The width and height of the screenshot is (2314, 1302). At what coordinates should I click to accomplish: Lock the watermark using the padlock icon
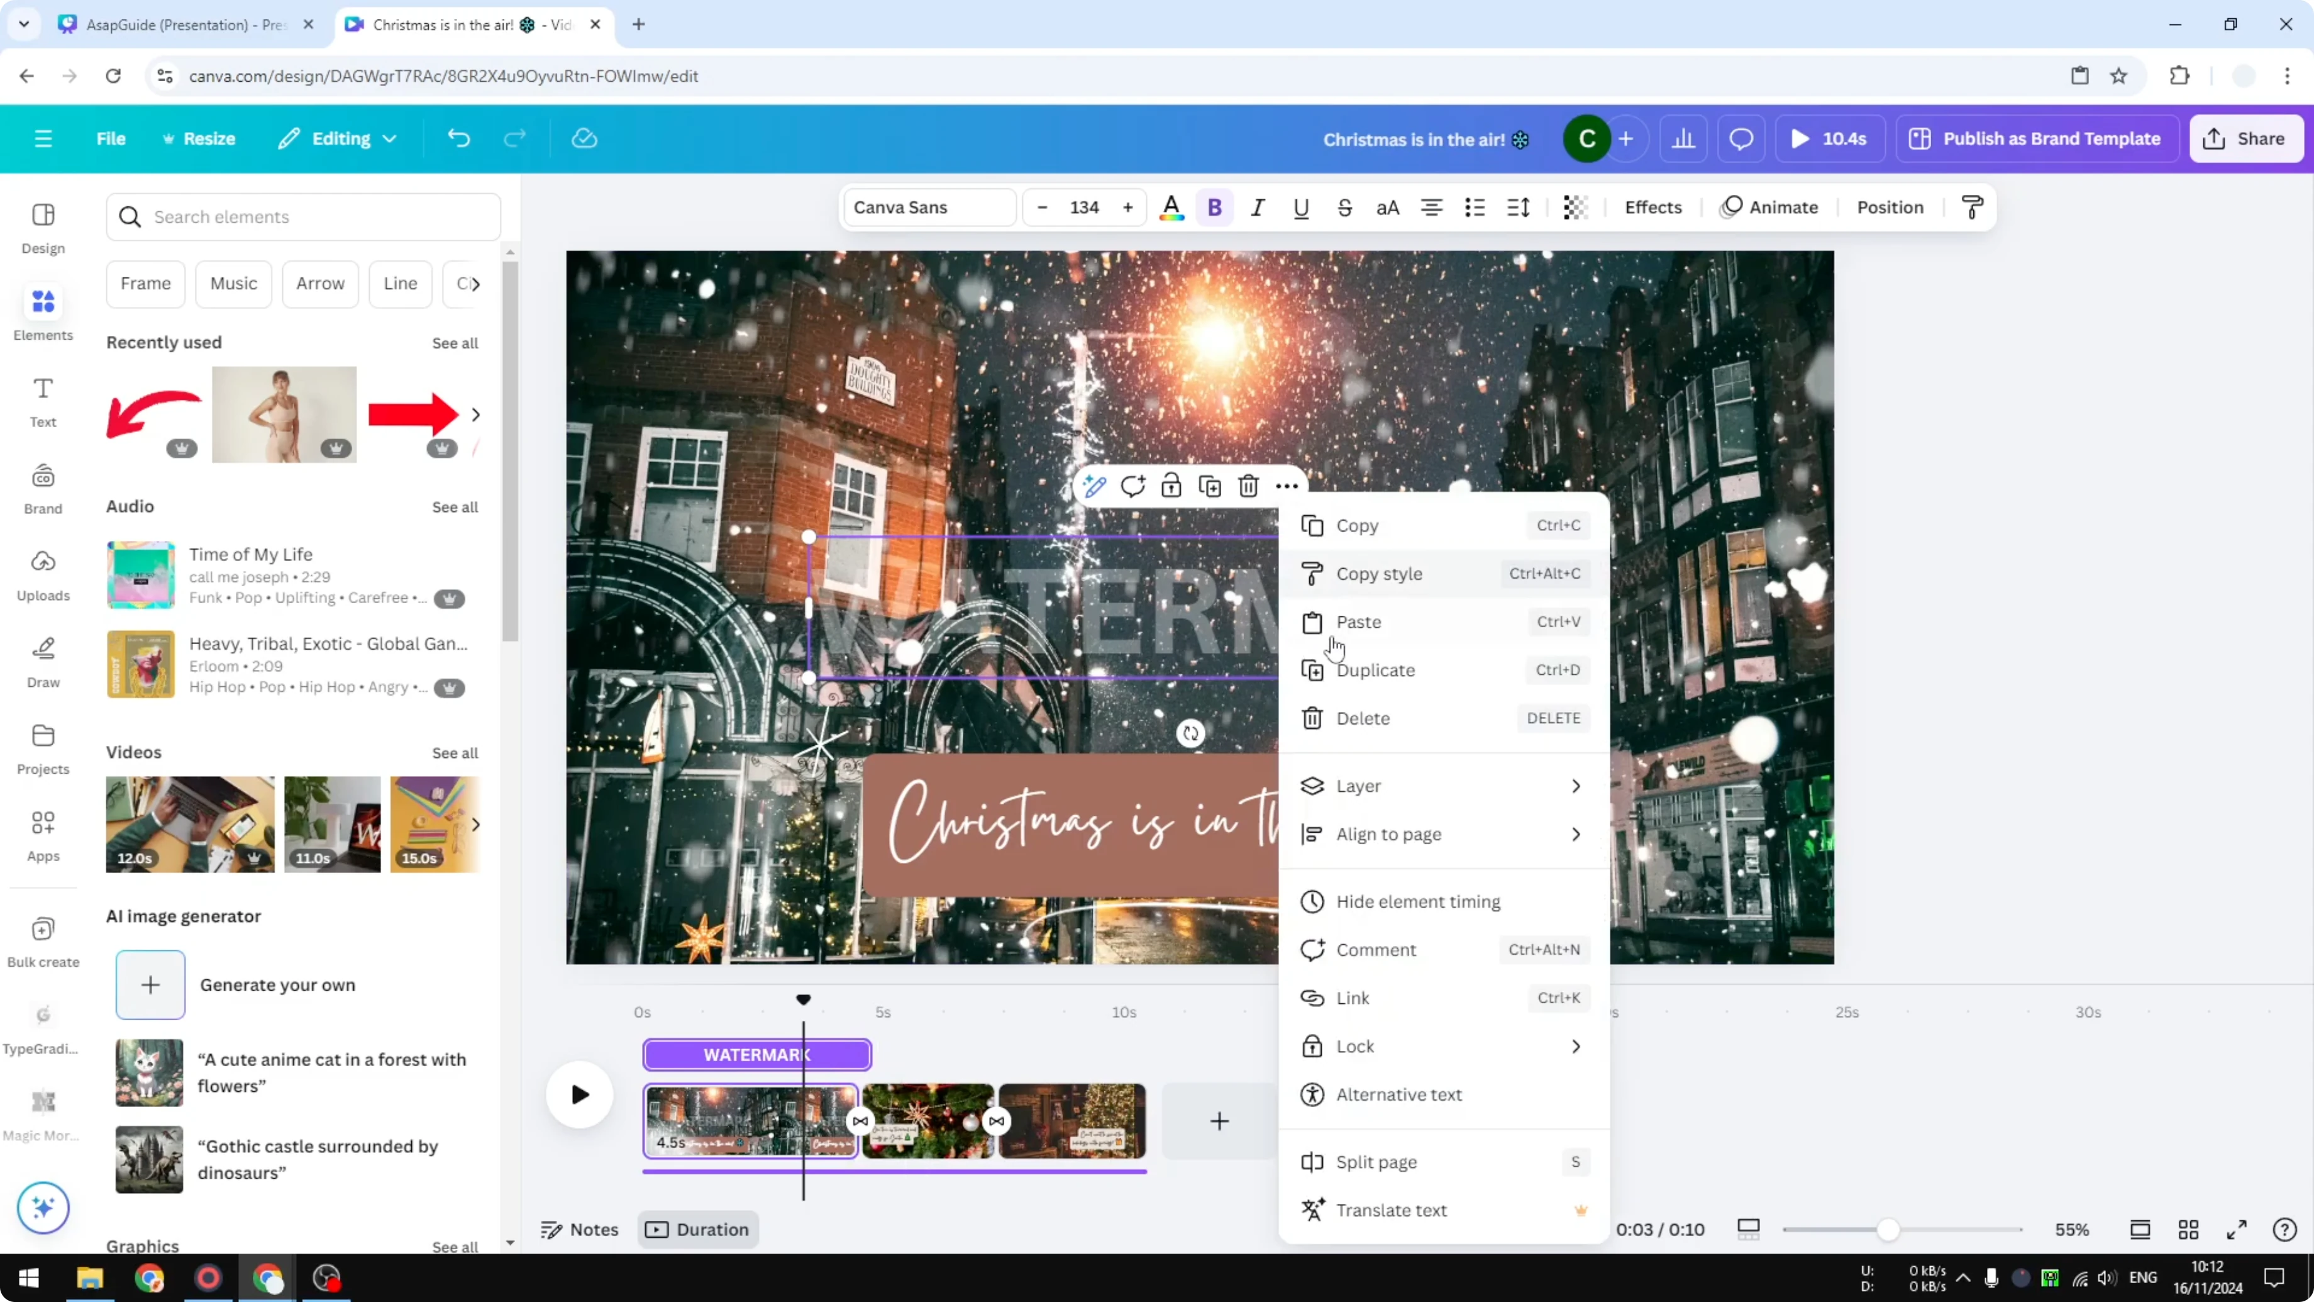1170,485
